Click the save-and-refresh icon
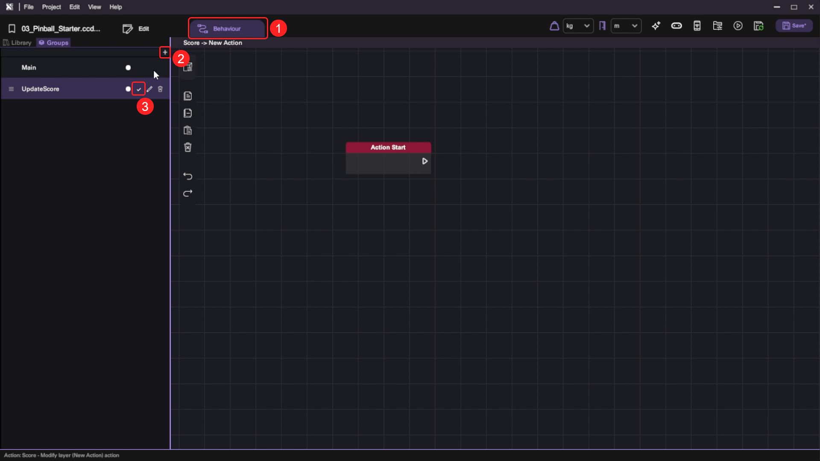Screen dimensions: 820x461 758,26
